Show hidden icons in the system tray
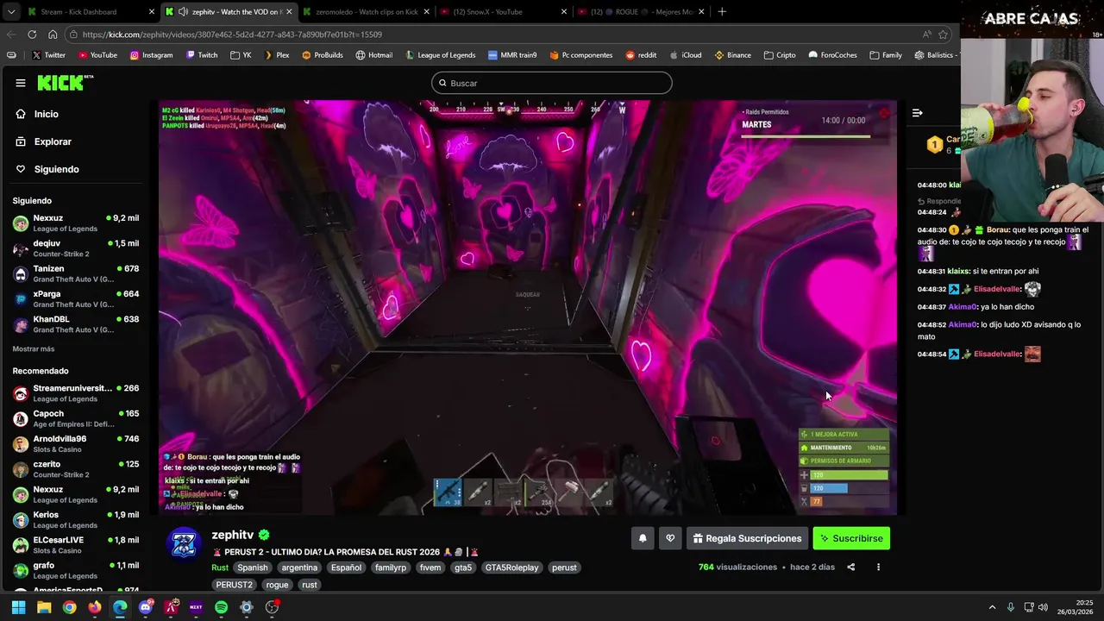Viewport: 1104px width, 621px height. click(992, 607)
